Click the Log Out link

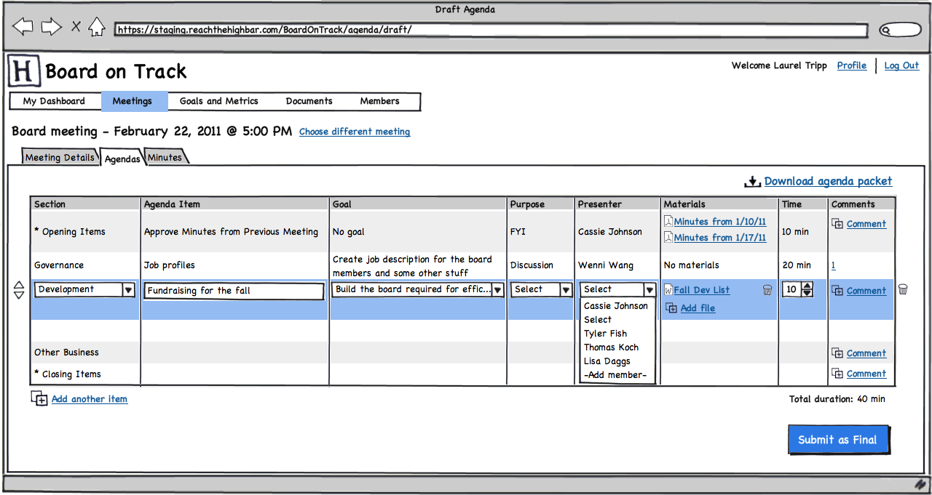coord(901,65)
